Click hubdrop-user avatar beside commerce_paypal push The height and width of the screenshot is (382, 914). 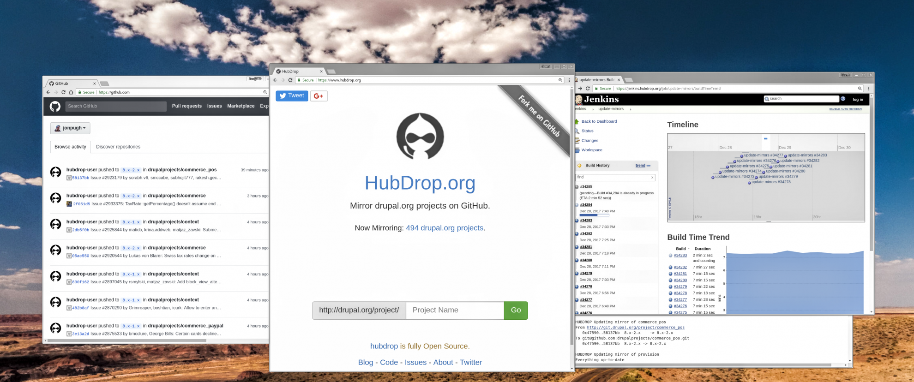coord(55,328)
